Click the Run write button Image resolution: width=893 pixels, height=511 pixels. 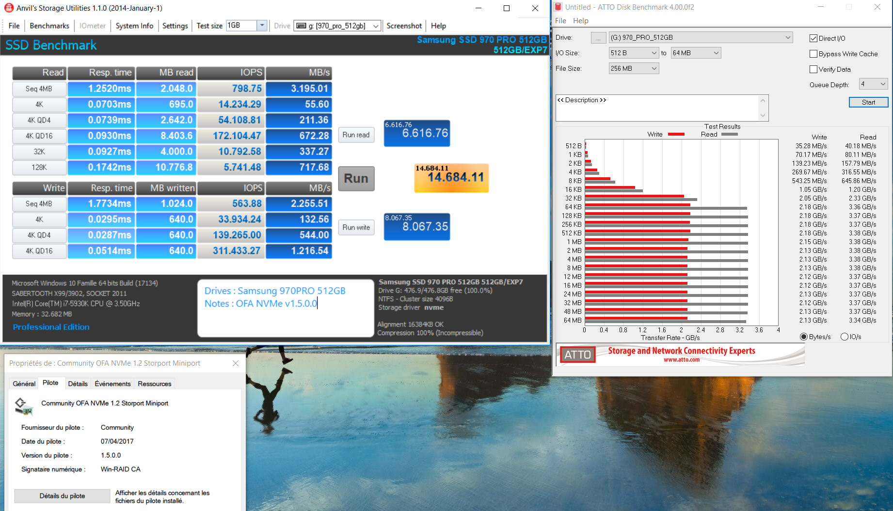tap(356, 227)
